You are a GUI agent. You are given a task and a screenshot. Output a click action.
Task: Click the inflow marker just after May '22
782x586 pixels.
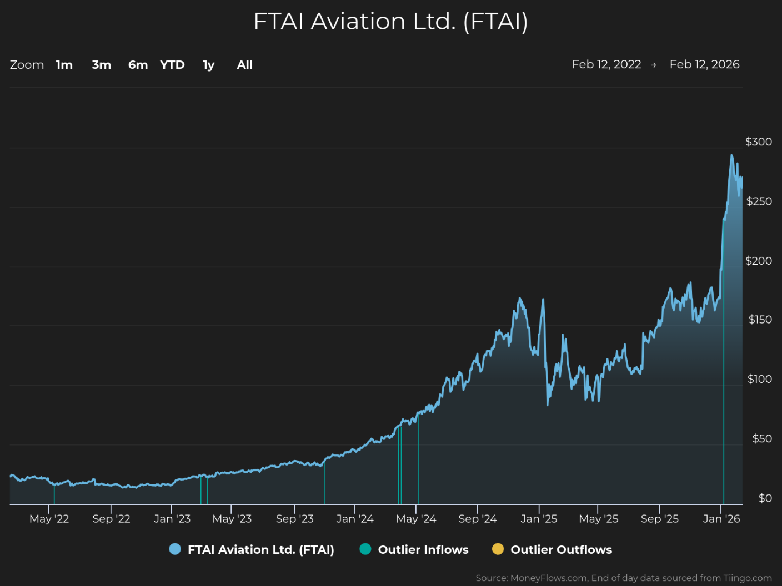54,494
